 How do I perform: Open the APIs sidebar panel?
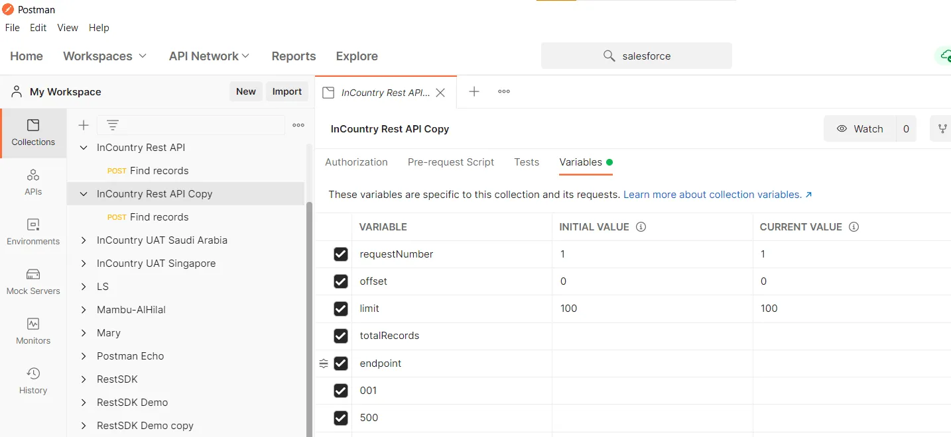33,182
